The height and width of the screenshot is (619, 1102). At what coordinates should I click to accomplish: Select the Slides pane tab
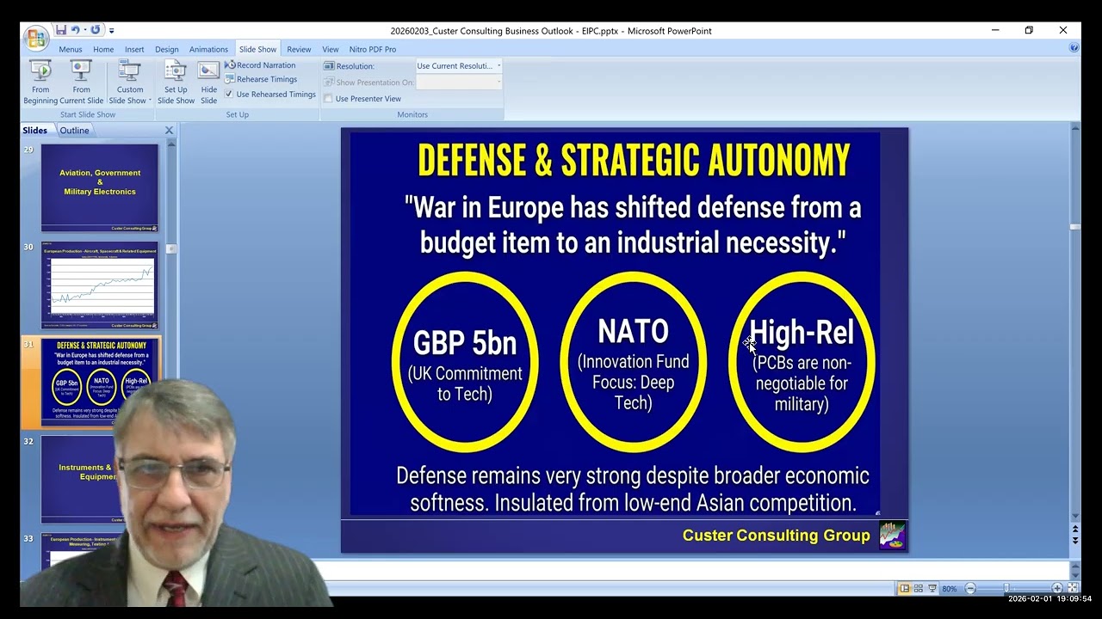[35, 131]
